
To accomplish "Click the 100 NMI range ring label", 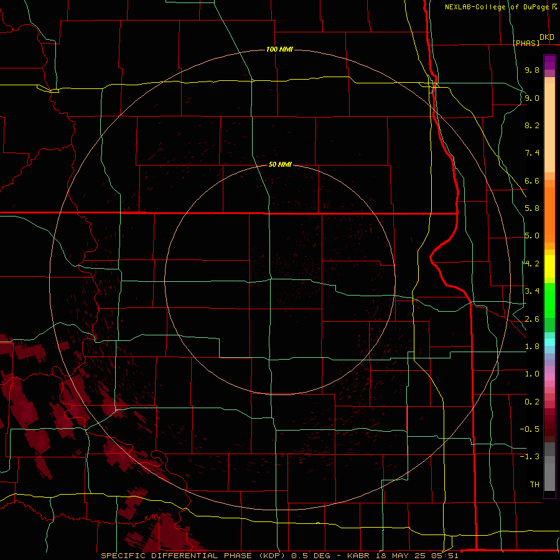I will (279, 49).
